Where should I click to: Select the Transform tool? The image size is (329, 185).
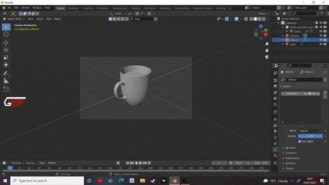click(x=6, y=65)
